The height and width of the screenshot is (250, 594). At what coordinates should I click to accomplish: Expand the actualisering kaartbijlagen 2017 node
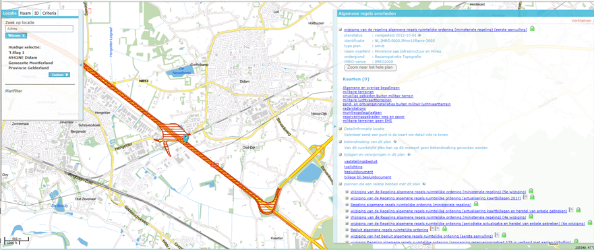tap(347, 198)
